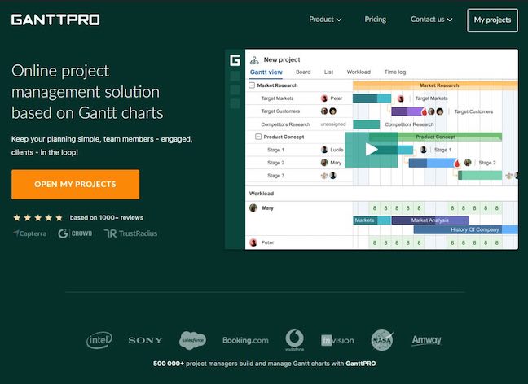Select the Workload tab

tap(359, 72)
